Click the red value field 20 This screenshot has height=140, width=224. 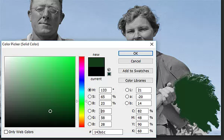coord(105,111)
